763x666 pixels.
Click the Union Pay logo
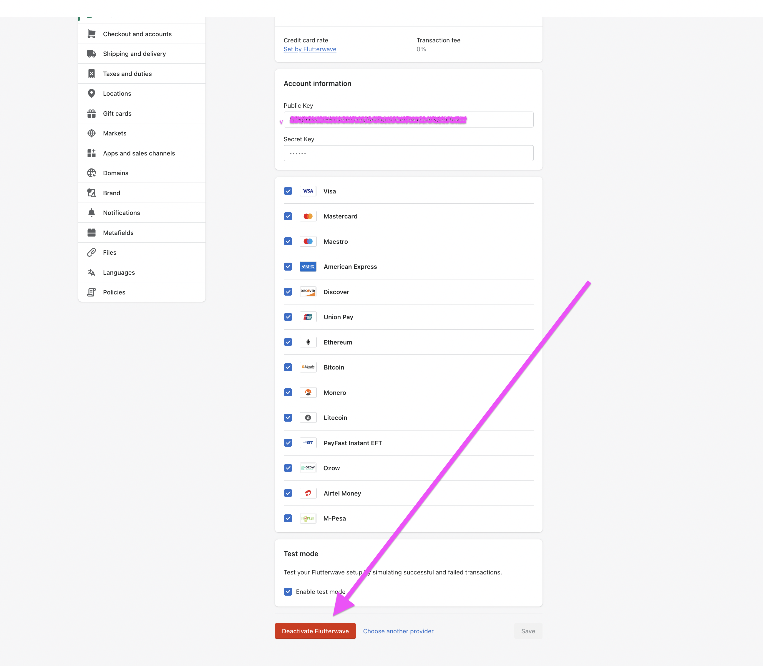(x=308, y=317)
